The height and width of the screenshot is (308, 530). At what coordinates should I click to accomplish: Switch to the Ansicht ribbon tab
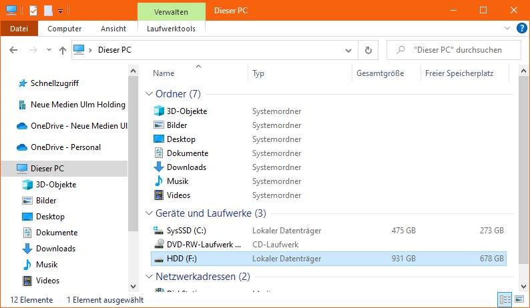pyautogui.click(x=113, y=29)
